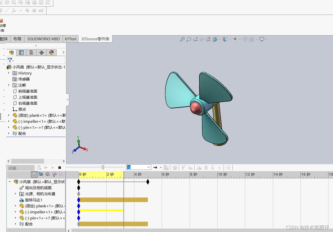Switch to the 3DSource零件库 tab
Image resolution: width=333 pixels, height=232 pixels.
click(95, 39)
